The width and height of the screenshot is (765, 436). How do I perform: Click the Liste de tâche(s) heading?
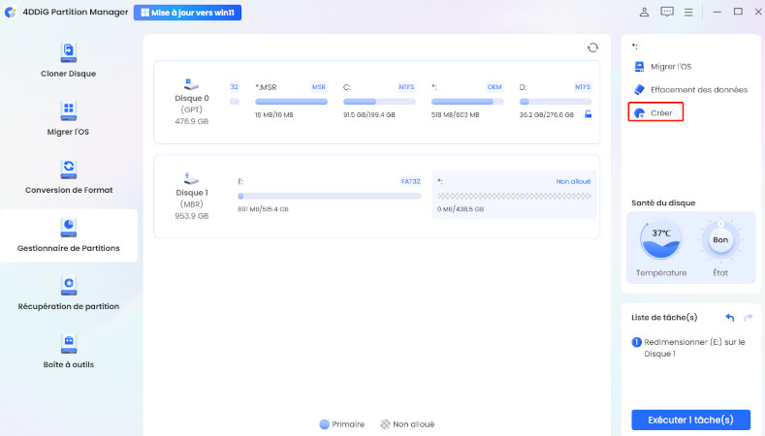(664, 318)
